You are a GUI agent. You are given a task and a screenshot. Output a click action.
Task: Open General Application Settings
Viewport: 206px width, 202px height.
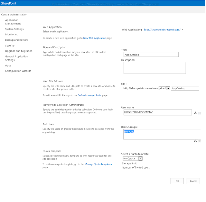pos(16,58)
